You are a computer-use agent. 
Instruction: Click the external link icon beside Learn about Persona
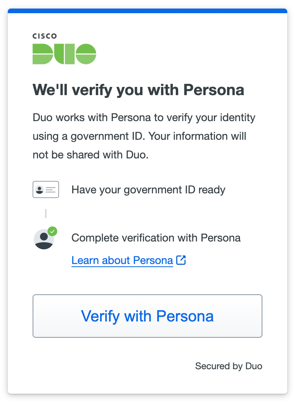coord(181,260)
